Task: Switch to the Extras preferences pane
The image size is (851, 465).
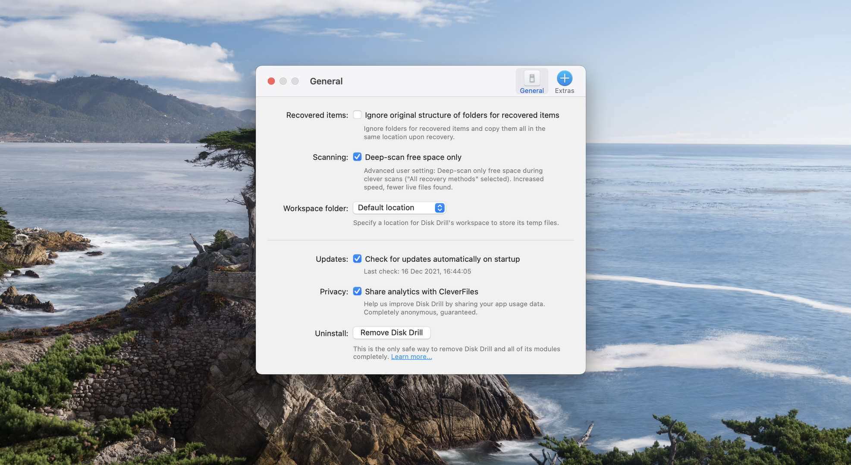Action: coord(564,81)
